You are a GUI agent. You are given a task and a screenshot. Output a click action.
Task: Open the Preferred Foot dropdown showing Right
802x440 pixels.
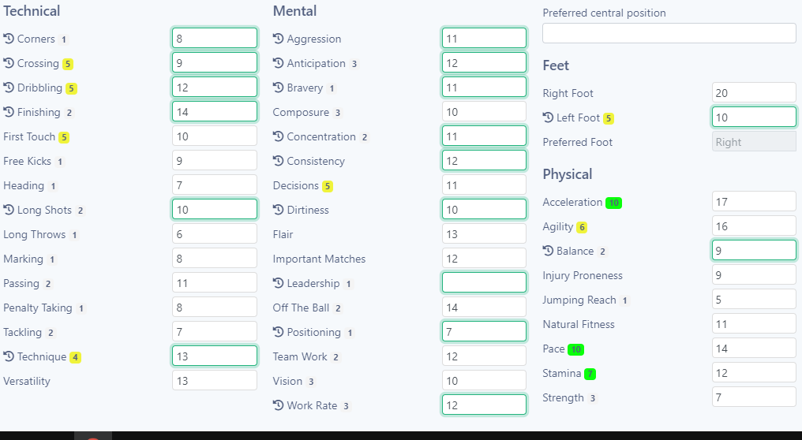(x=754, y=142)
